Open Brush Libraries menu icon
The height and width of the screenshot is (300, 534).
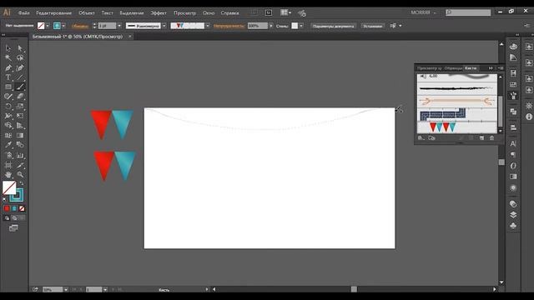coord(421,138)
